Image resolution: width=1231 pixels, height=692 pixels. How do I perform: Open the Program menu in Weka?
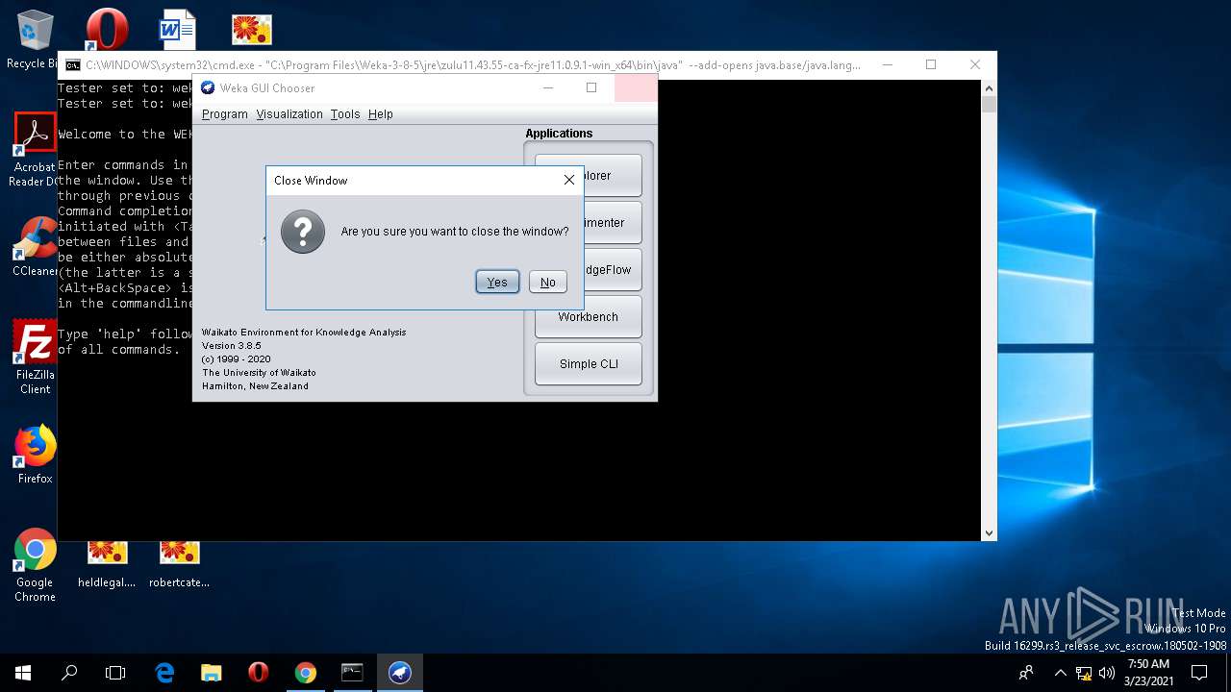click(225, 113)
